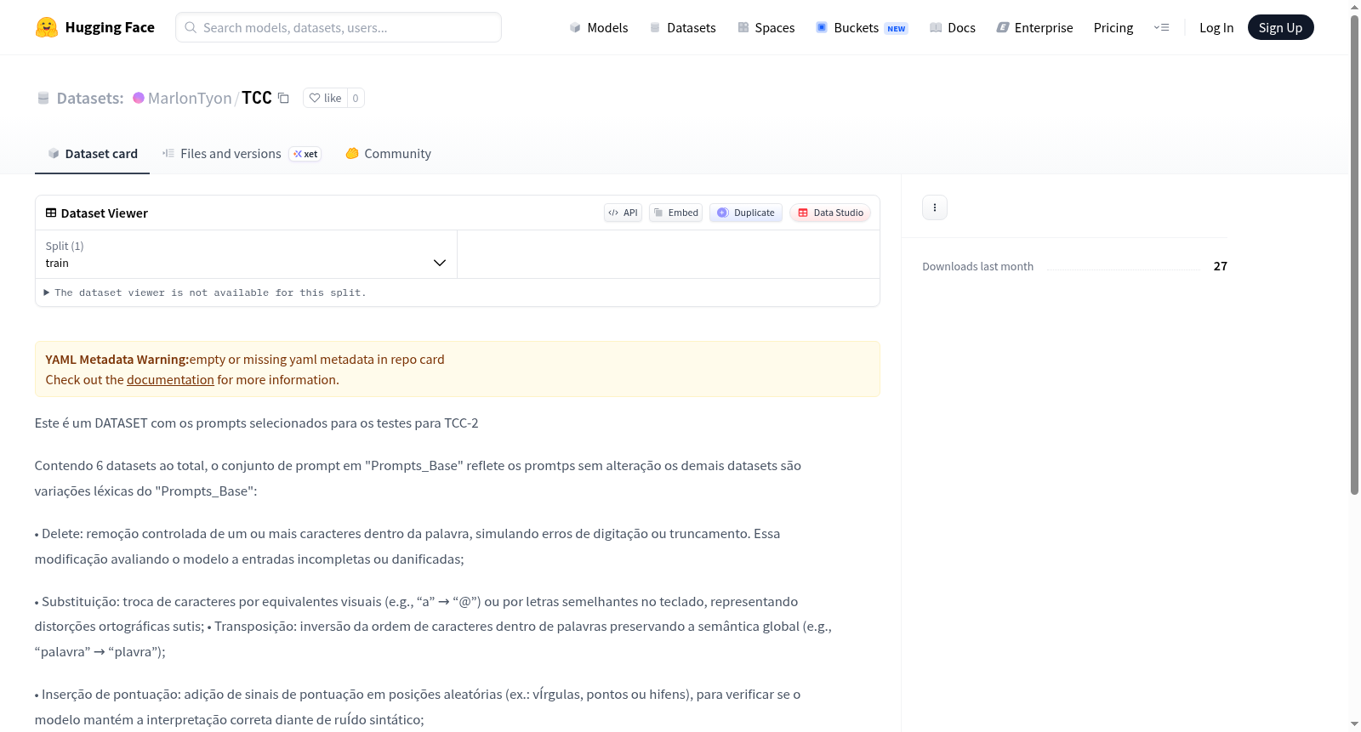Like the TCC dataset

tap(325, 98)
